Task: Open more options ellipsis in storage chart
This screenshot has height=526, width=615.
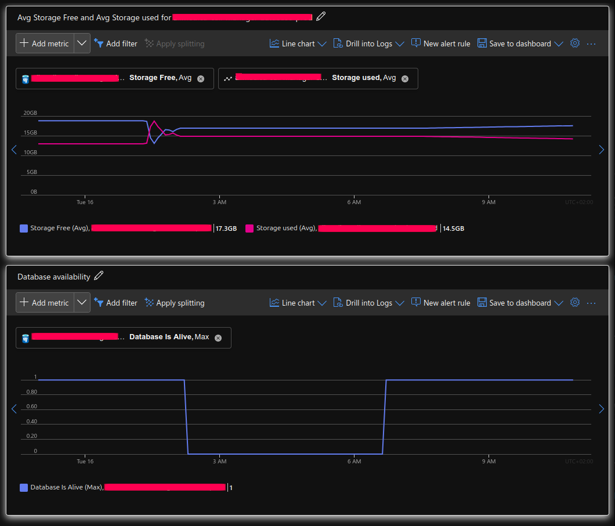Action: tap(591, 44)
